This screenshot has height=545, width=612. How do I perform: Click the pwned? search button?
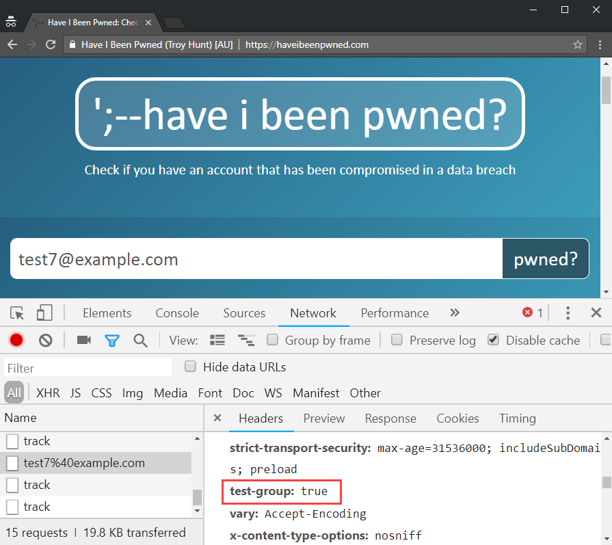click(x=546, y=258)
